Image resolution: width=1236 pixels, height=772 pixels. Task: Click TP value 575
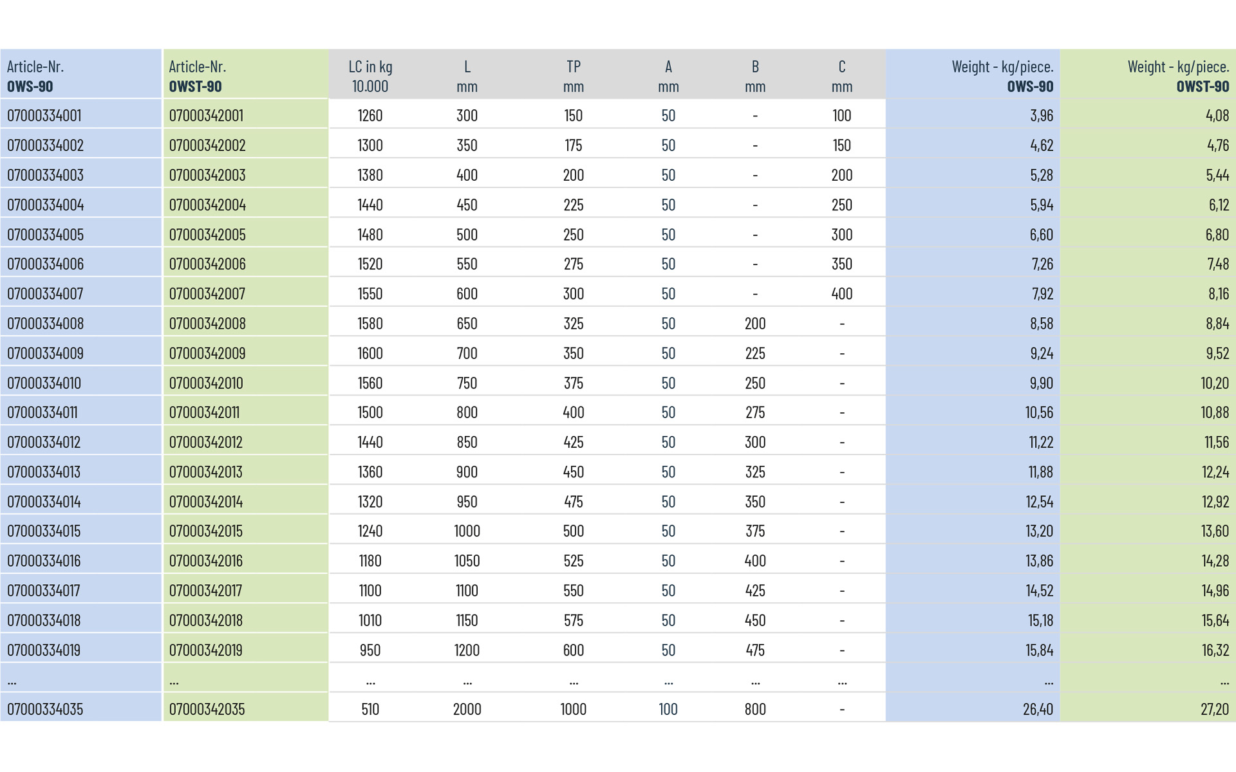coord(573,620)
